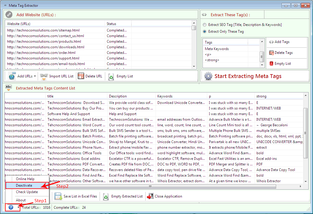
Task: Select the <p> tag entry
Action: click(231, 54)
